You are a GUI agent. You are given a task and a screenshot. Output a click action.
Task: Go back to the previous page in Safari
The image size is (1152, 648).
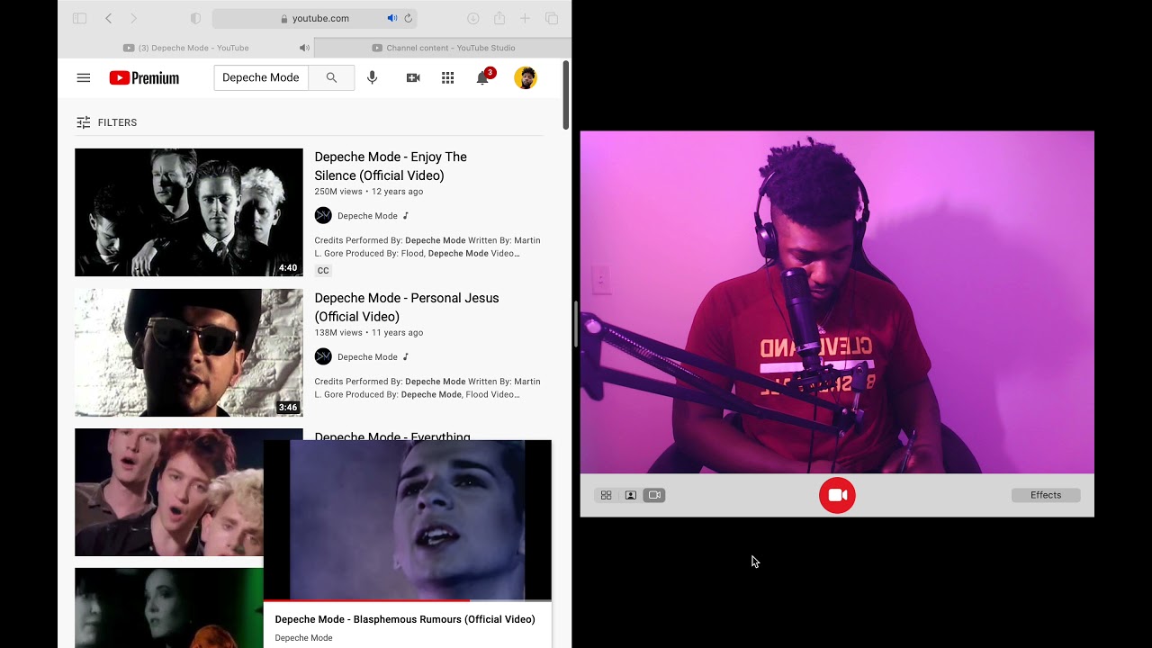point(108,18)
